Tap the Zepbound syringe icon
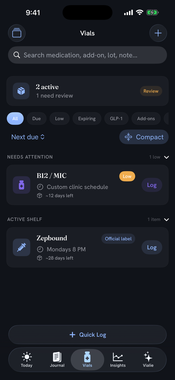Viewport: 175px width, 380px height. [x=21, y=247]
